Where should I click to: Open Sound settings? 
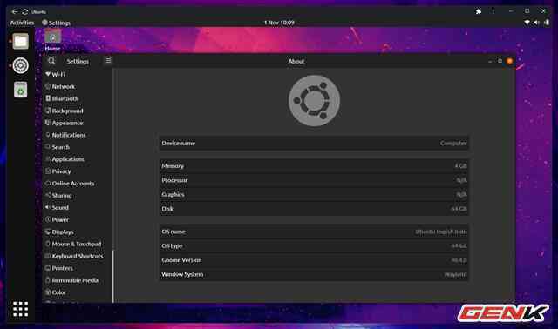(x=78, y=207)
